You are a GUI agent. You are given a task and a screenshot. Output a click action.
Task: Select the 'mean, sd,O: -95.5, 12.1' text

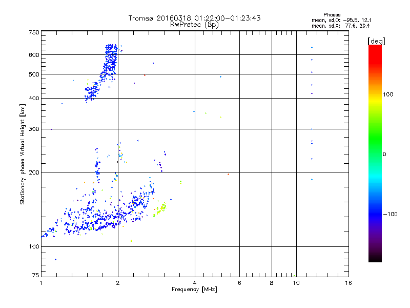[341, 20]
